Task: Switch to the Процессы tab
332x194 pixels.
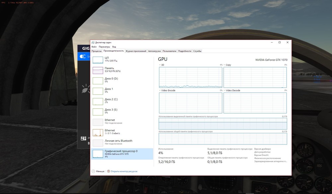Action: 97,51
